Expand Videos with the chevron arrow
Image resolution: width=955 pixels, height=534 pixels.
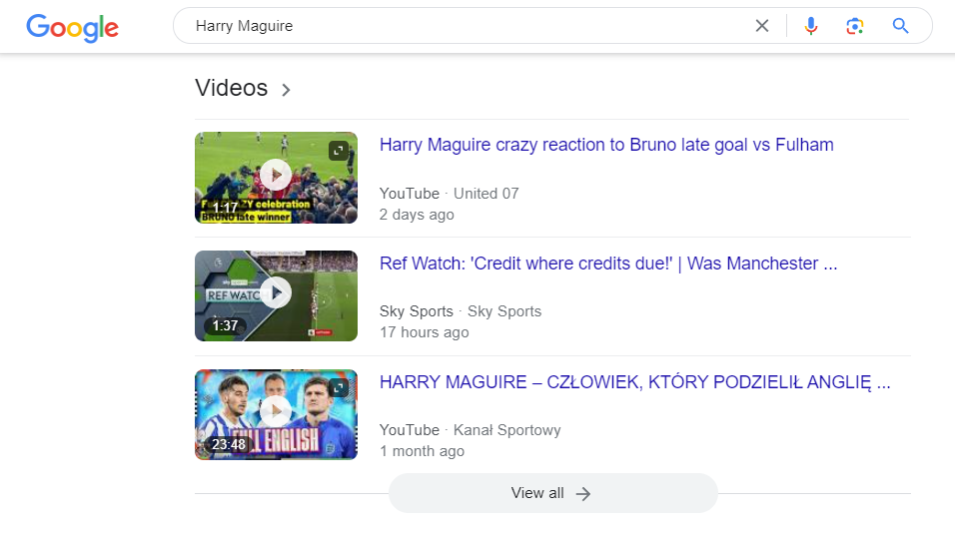point(286,90)
